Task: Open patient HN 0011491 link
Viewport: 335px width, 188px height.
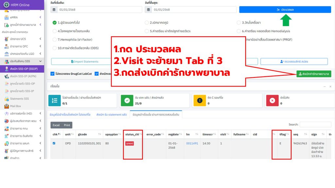Action: point(192,143)
